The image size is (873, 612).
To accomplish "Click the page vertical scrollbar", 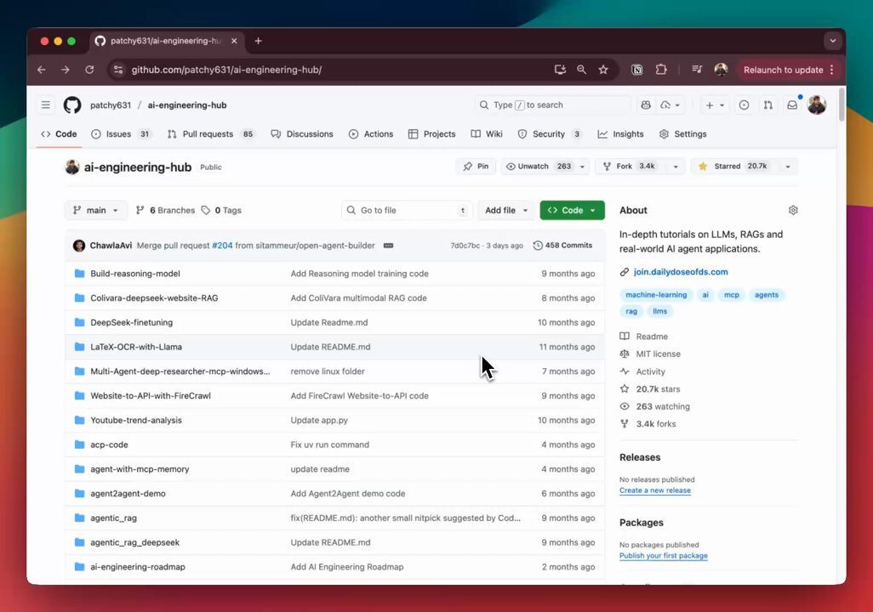I will click(841, 105).
